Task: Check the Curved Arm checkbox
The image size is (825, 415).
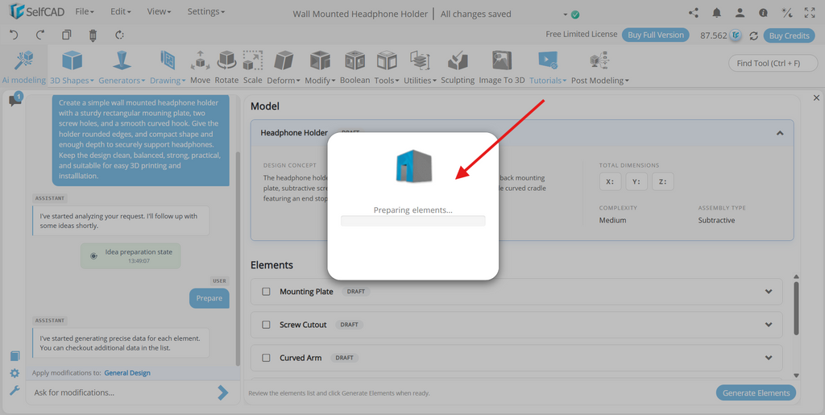Action: tap(266, 358)
